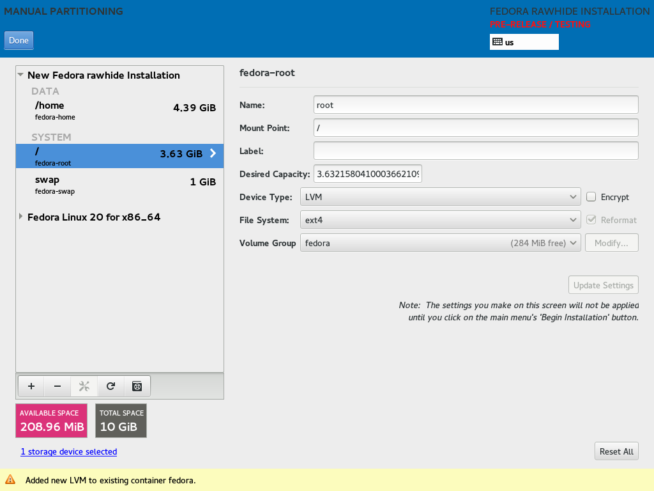
Task: Click into the Mount Point field
Action: [x=476, y=128]
